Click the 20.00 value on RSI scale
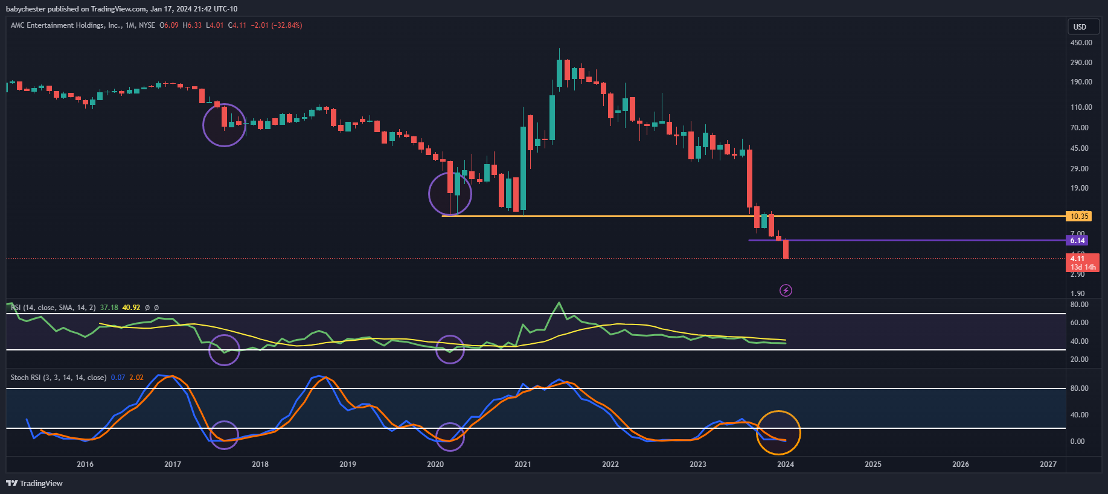 [1079, 359]
